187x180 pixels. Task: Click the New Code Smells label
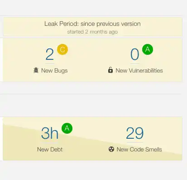(139, 150)
